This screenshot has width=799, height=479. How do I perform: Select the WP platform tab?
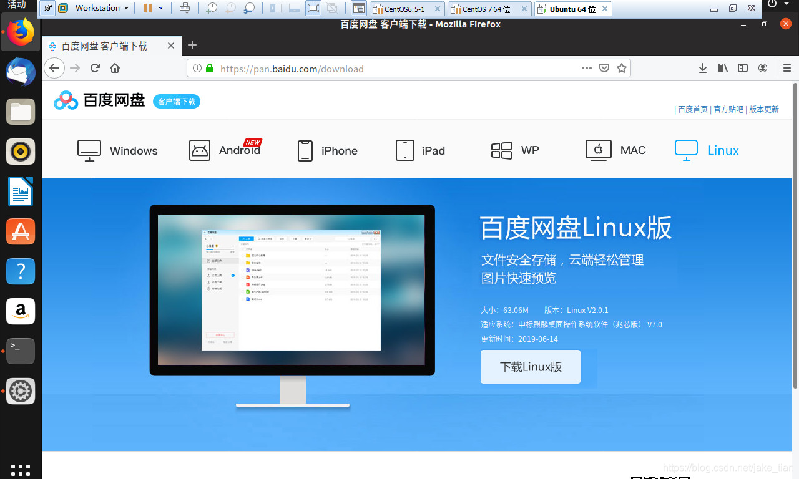click(x=515, y=150)
